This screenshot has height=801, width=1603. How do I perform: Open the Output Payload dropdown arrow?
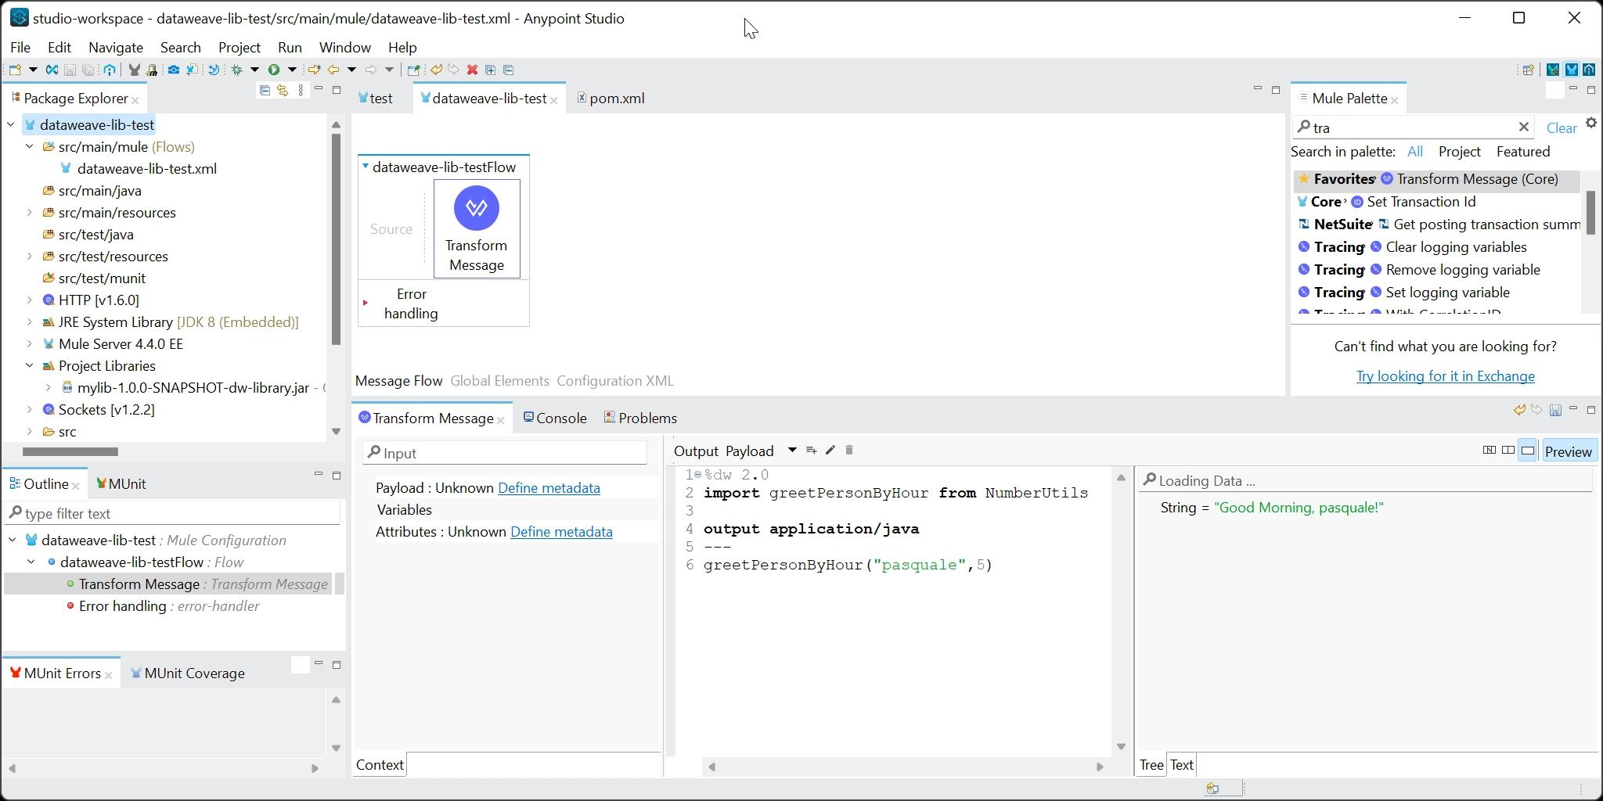(x=791, y=451)
